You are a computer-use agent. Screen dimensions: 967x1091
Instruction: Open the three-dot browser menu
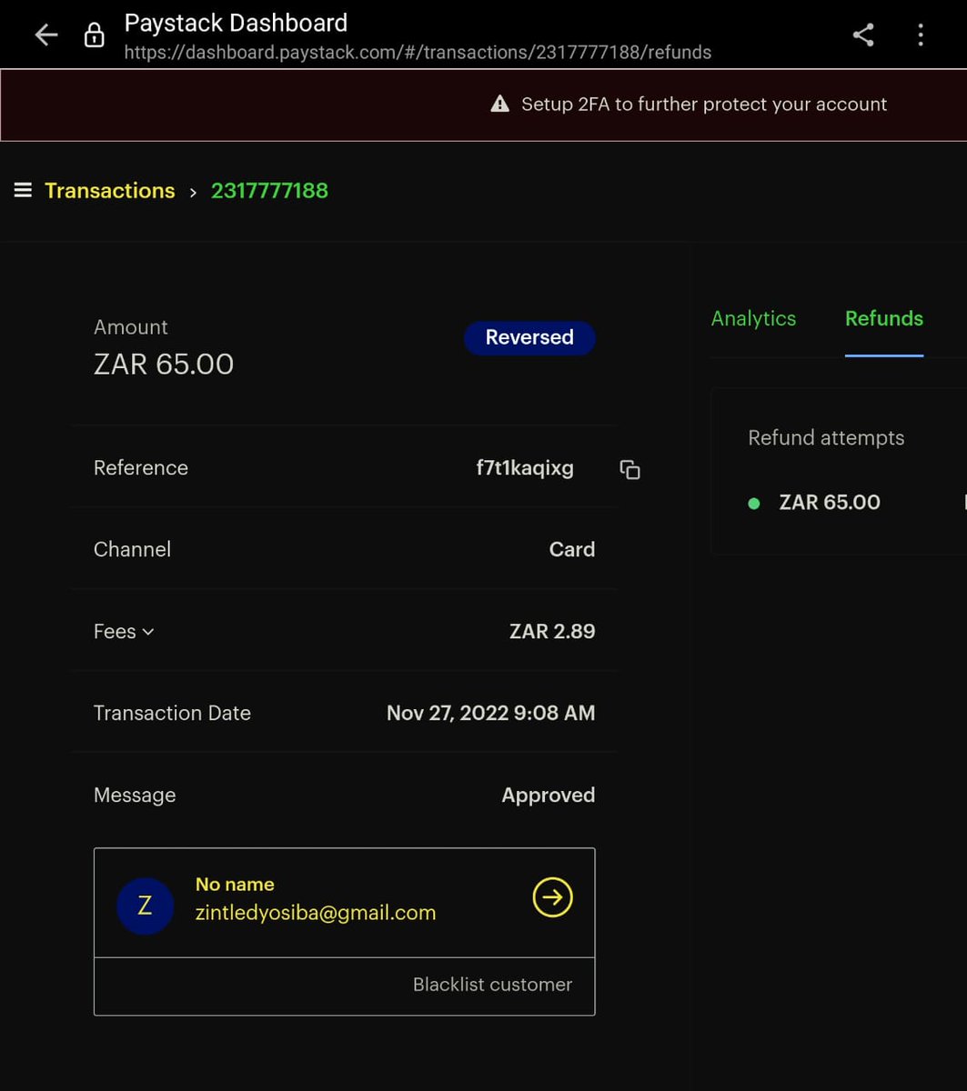921,35
